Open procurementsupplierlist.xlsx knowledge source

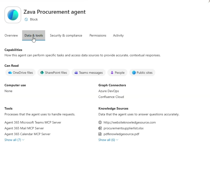click(x=123, y=128)
